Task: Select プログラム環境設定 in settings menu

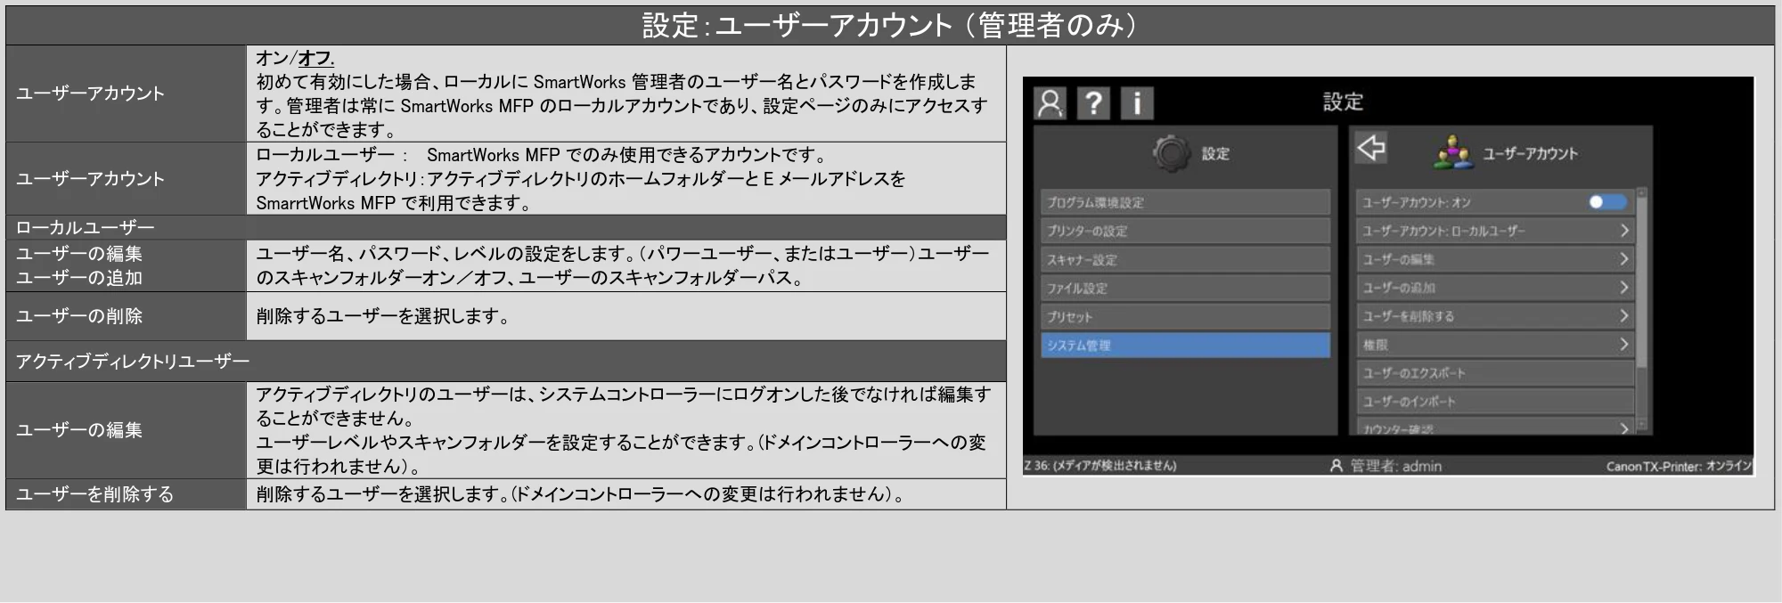Action: (1185, 202)
